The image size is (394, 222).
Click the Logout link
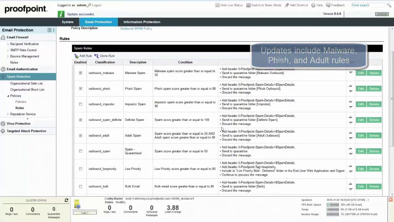97,5
